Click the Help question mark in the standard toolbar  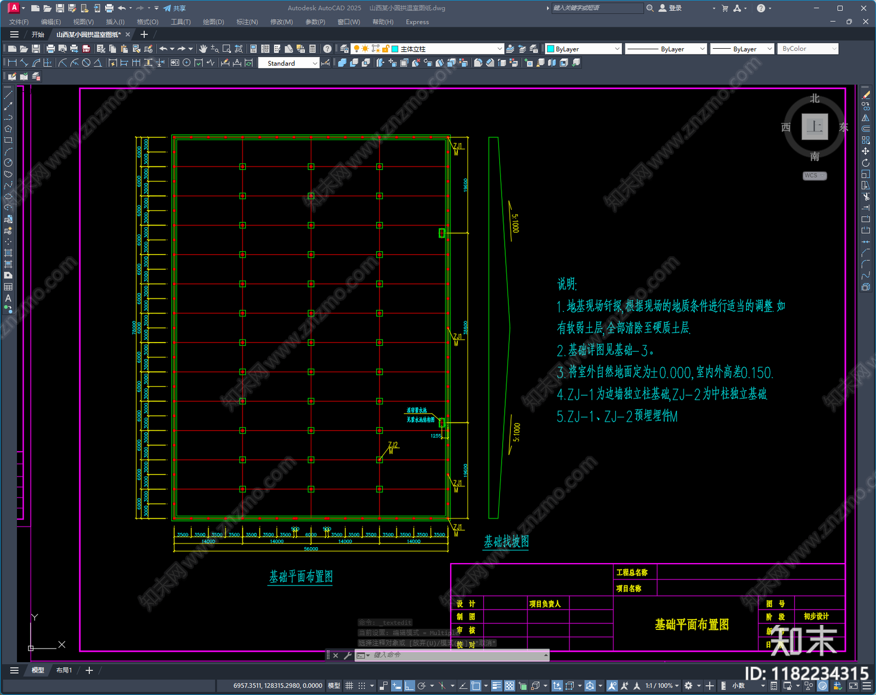pos(327,49)
